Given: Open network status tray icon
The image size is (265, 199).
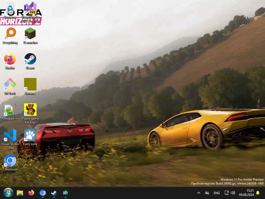Looking at the screenshot, I should [x=226, y=193].
